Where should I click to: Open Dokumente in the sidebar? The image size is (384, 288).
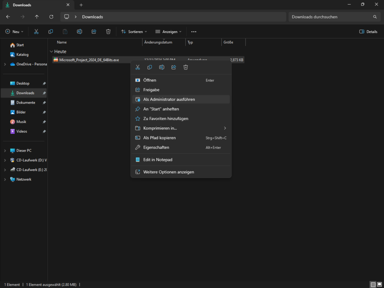tap(25, 102)
